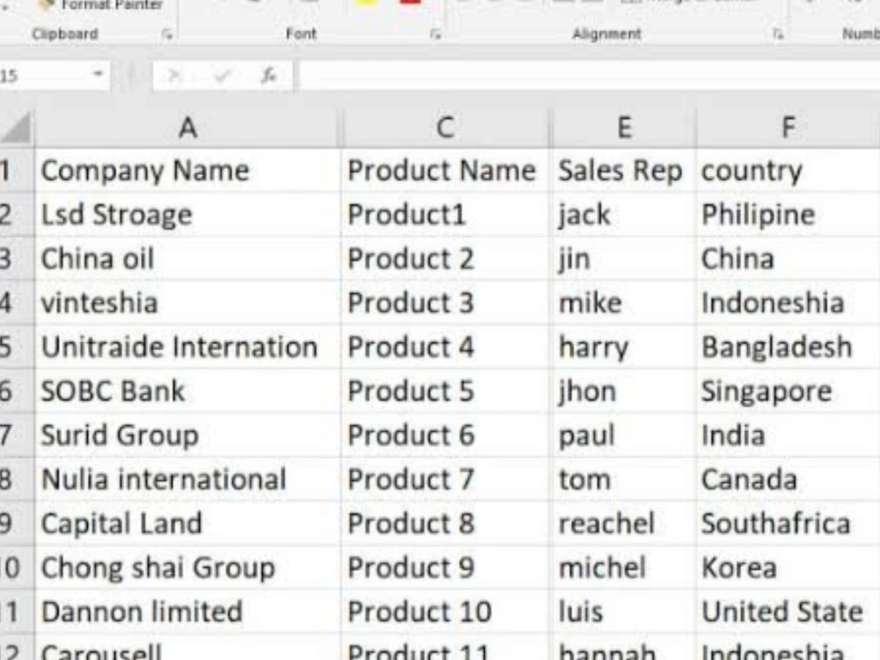Select the 'Lsd Stroage' cell

188,215
